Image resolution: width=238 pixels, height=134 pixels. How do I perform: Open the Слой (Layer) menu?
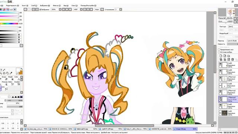[34, 6]
